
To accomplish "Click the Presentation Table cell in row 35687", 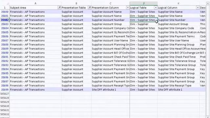I will point(76,40).
